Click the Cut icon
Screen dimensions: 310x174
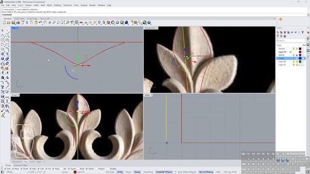pos(27,23)
